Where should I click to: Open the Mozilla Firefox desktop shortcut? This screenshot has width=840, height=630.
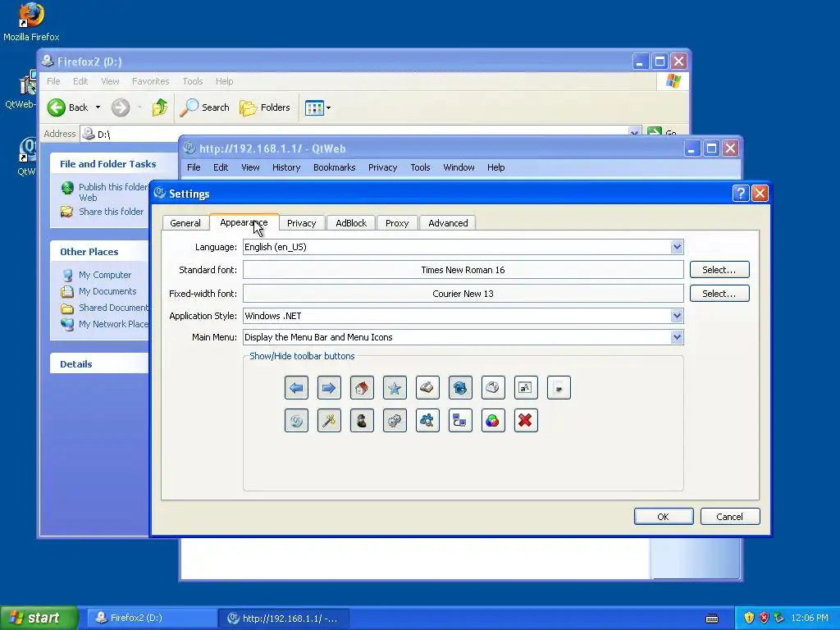31,22
